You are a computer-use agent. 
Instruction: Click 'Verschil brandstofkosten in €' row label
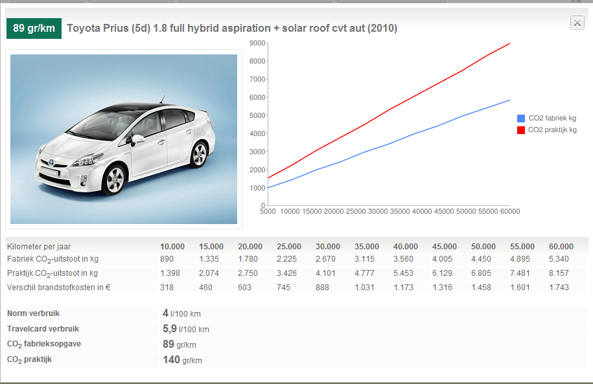(58, 288)
